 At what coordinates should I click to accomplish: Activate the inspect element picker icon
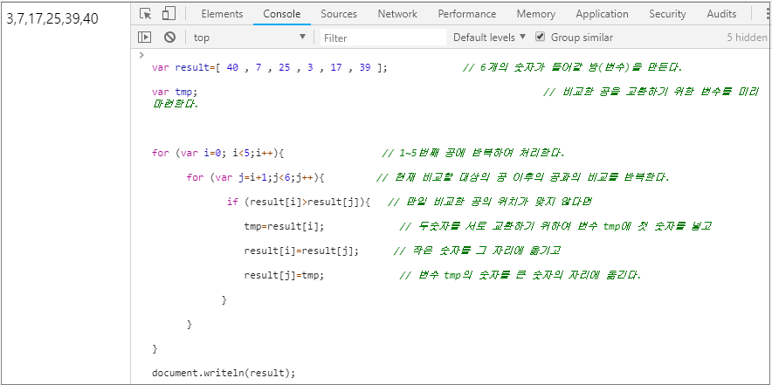point(145,14)
